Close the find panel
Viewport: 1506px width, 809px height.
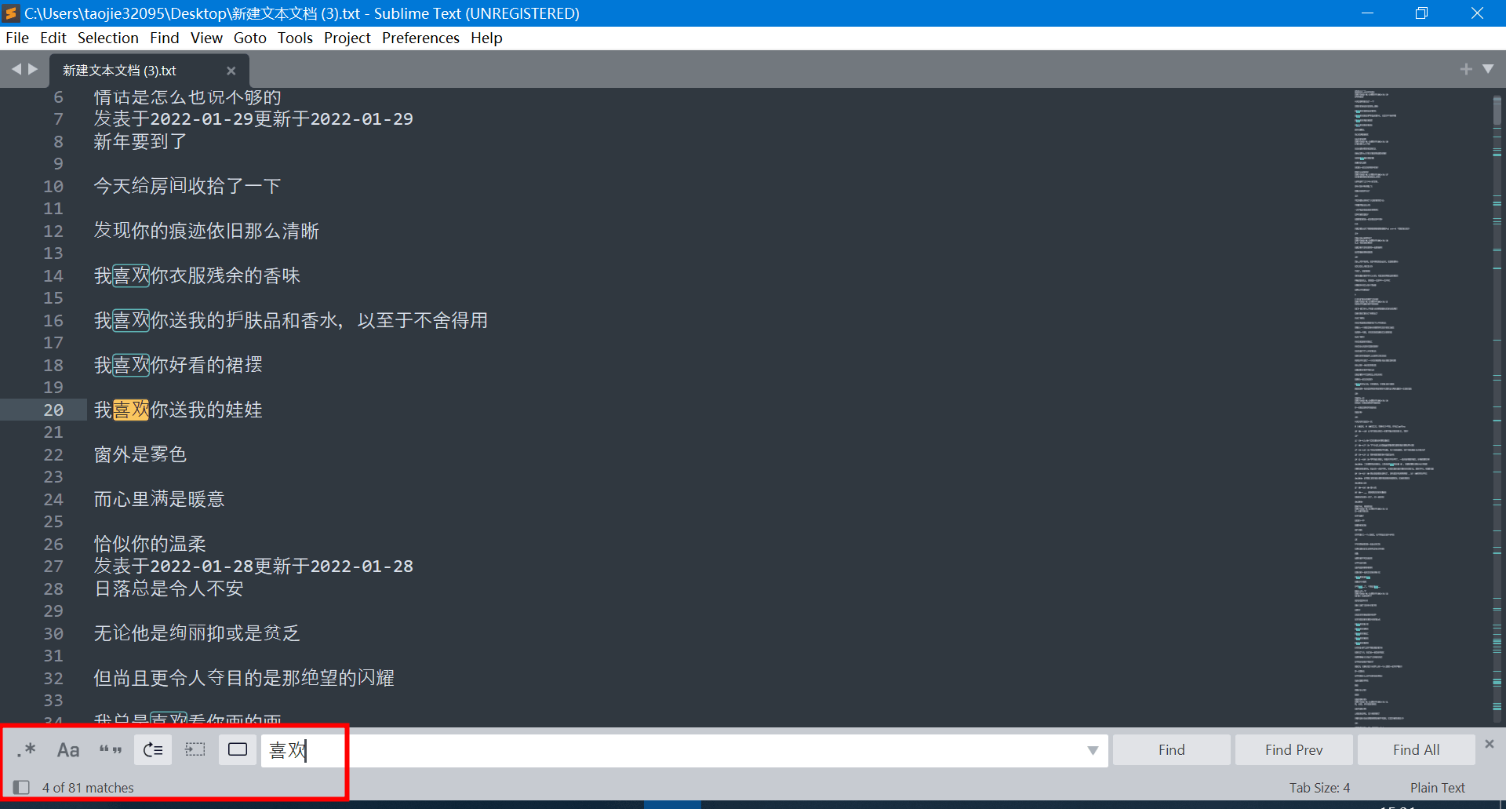click(1490, 743)
